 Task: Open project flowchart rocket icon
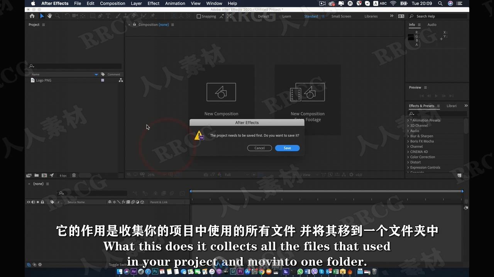coord(52,175)
